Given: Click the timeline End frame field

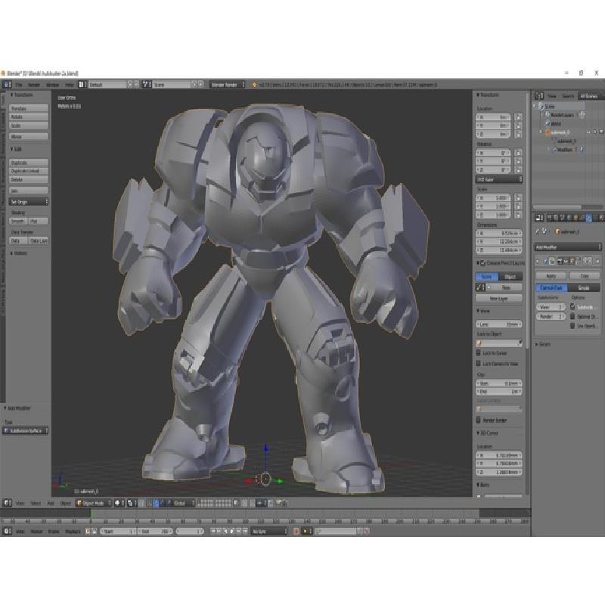Looking at the screenshot, I should pos(155,532).
